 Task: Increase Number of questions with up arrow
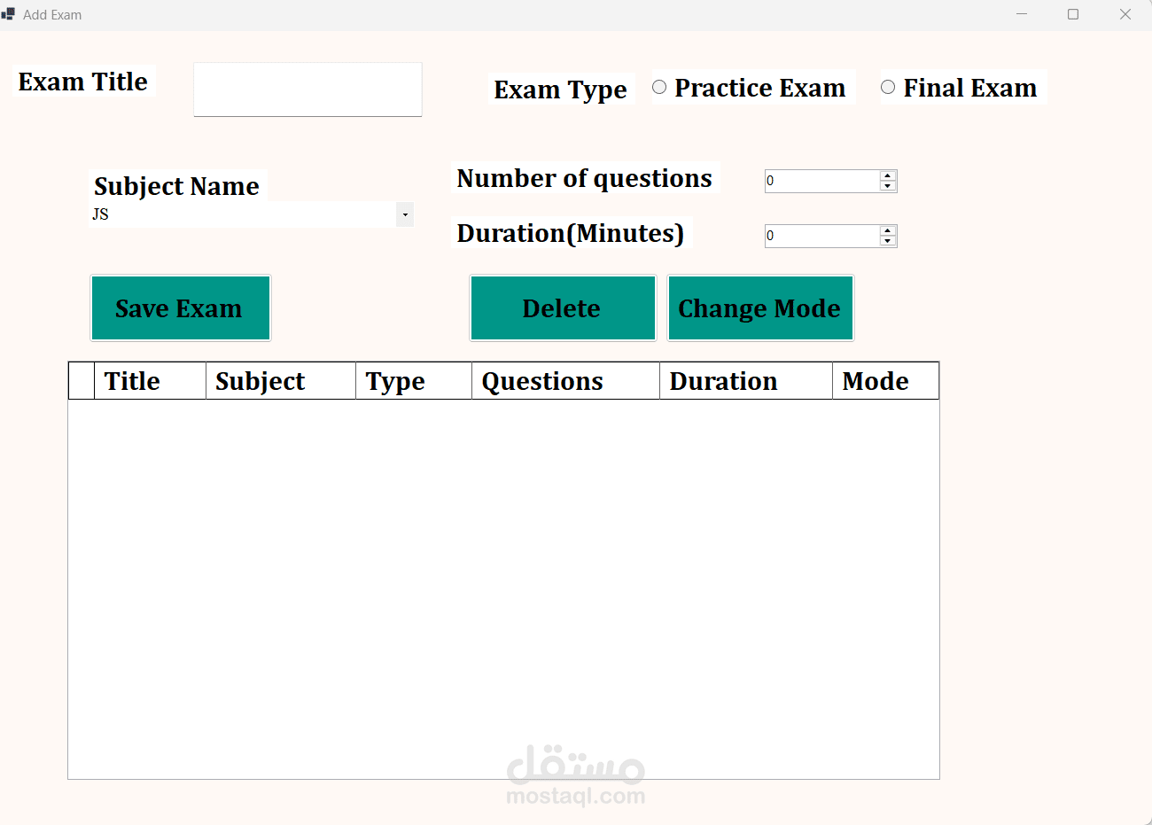(888, 175)
